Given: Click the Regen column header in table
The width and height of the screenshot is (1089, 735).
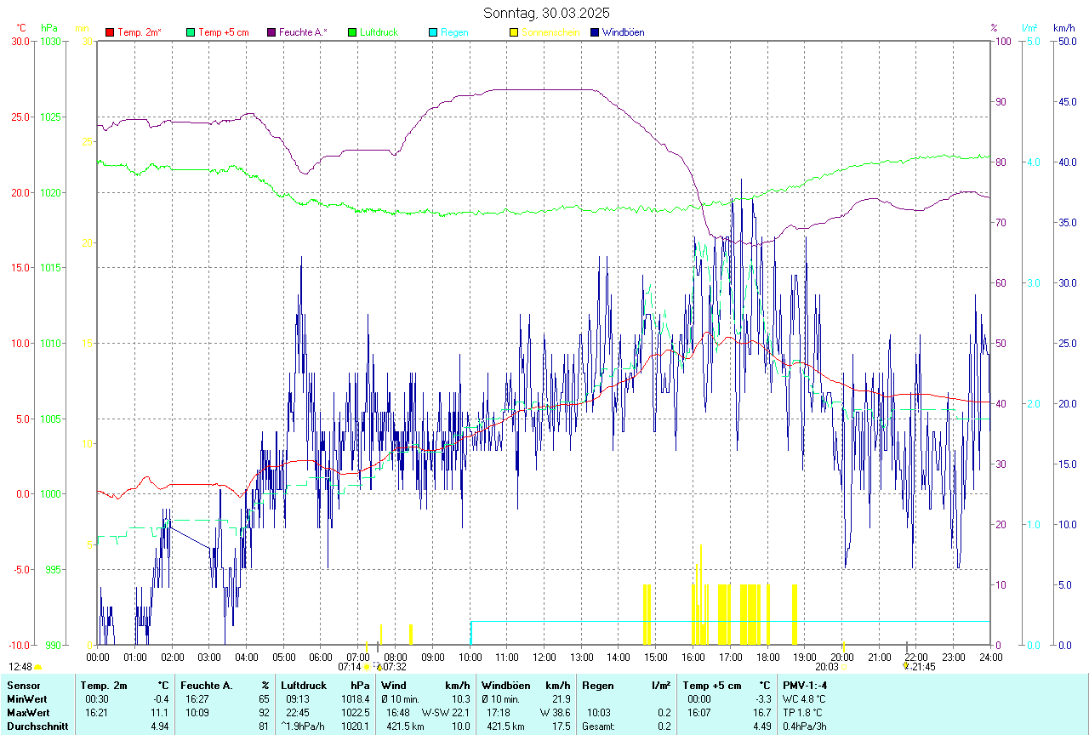Looking at the screenshot, I should pos(599,685).
